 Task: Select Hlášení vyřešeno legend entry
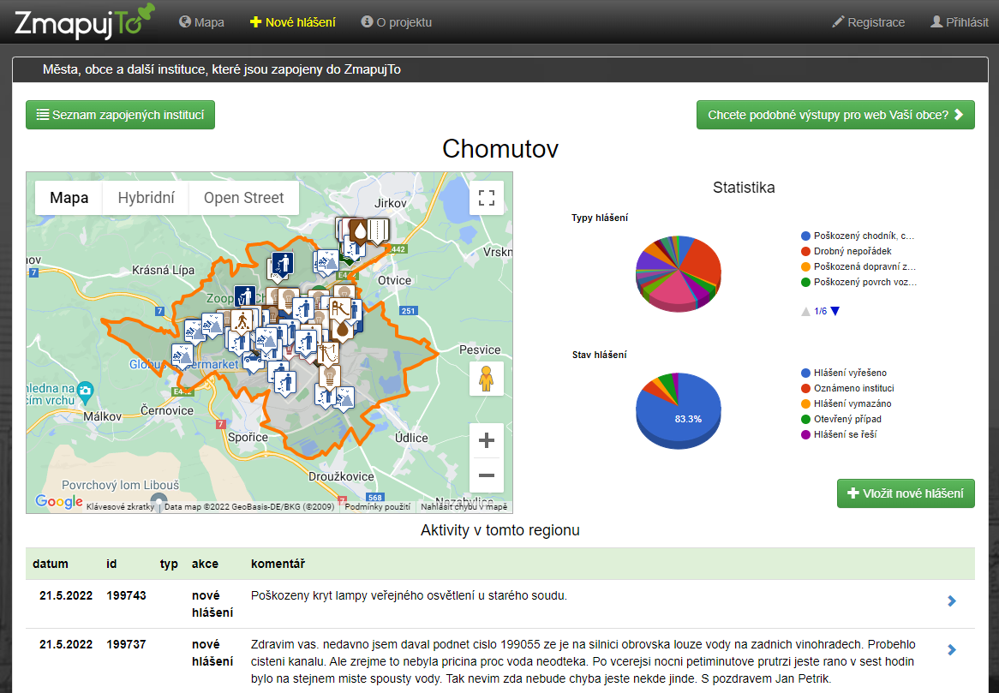pyautogui.click(x=844, y=373)
